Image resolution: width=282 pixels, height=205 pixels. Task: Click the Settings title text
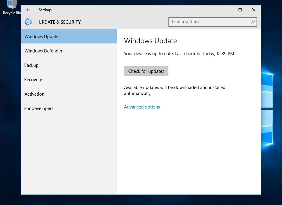(x=45, y=10)
